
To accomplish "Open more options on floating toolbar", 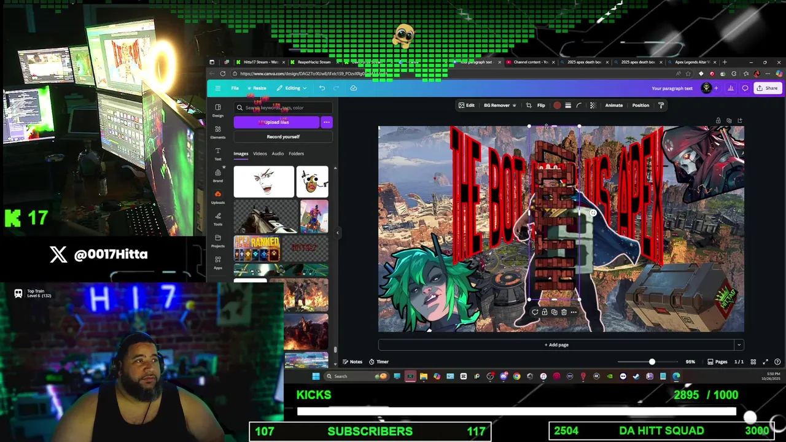I will pyautogui.click(x=574, y=312).
